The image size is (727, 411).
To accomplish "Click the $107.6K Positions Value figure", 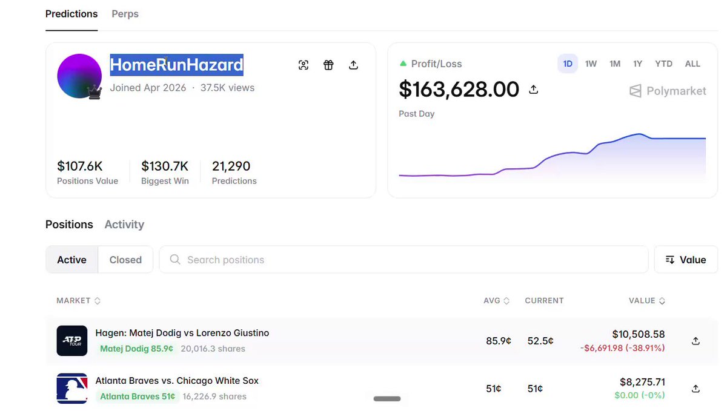I will coord(79,166).
